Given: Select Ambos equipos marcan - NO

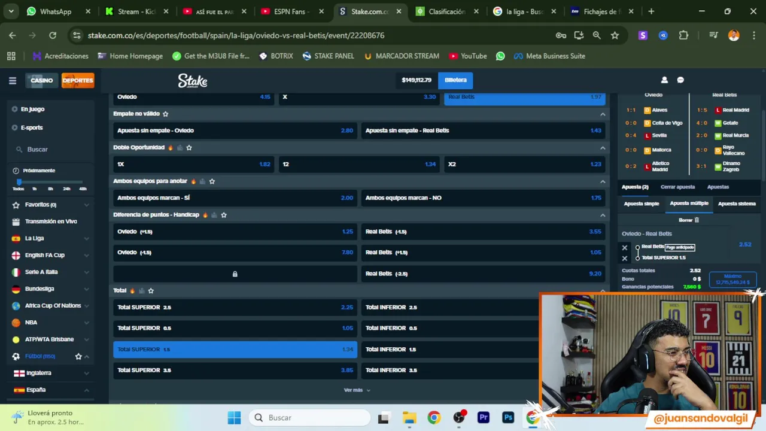Looking at the screenshot, I should (483, 198).
